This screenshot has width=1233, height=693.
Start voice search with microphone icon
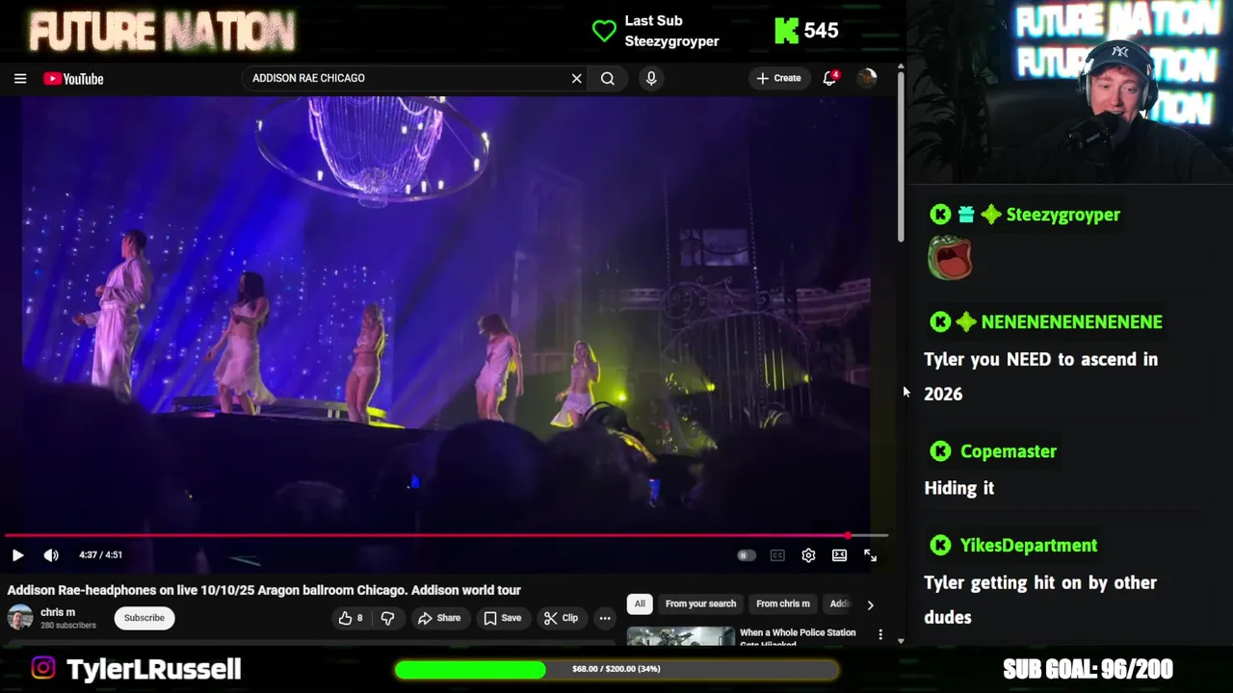point(651,79)
